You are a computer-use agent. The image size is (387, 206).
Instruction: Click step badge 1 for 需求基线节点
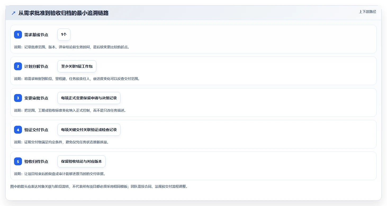click(18, 35)
